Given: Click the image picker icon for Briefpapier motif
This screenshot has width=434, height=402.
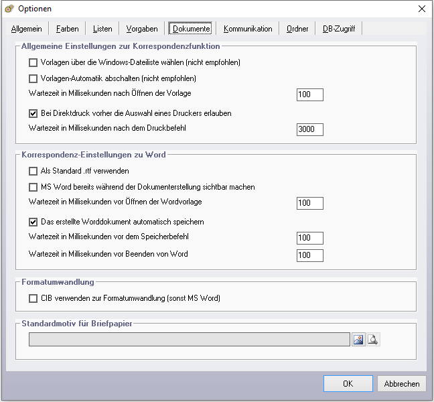Looking at the screenshot, I should tap(359, 340).
